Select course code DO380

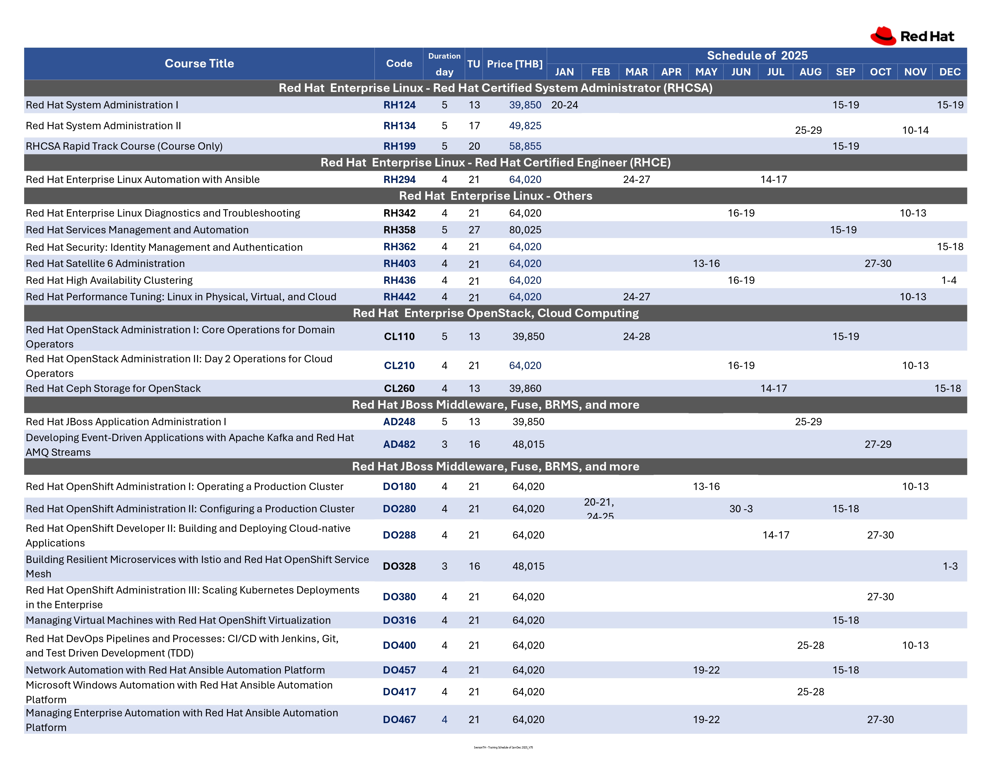(x=399, y=597)
